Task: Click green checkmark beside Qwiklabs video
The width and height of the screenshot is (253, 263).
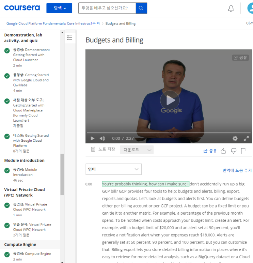Action: coord(7,76)
